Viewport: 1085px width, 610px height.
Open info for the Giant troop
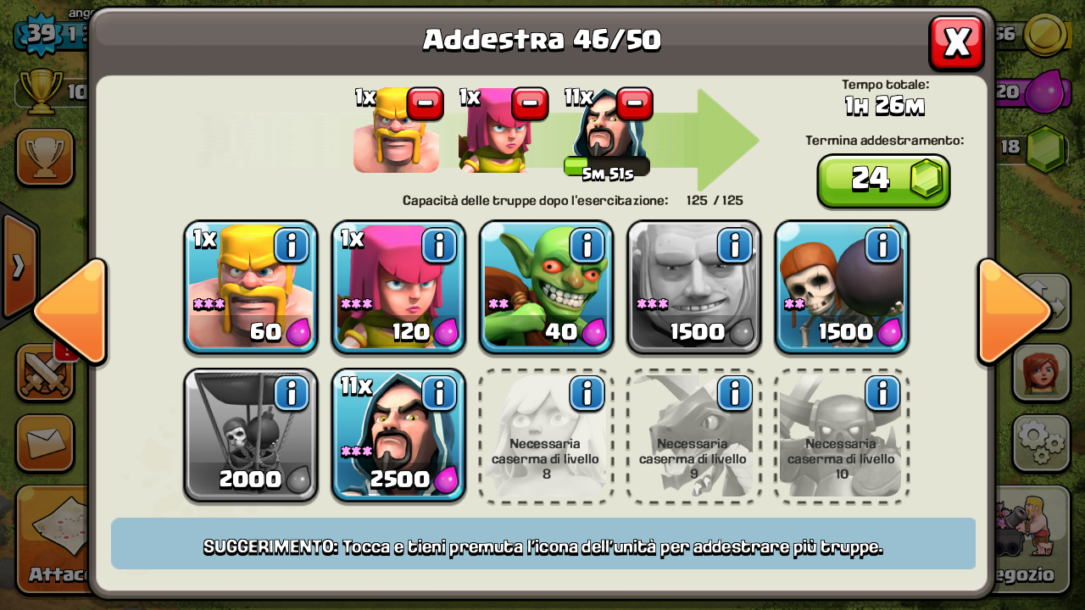[x=735, y=246]
